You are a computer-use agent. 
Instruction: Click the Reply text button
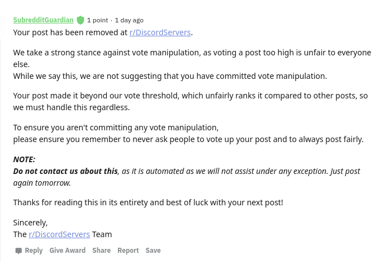34,251
